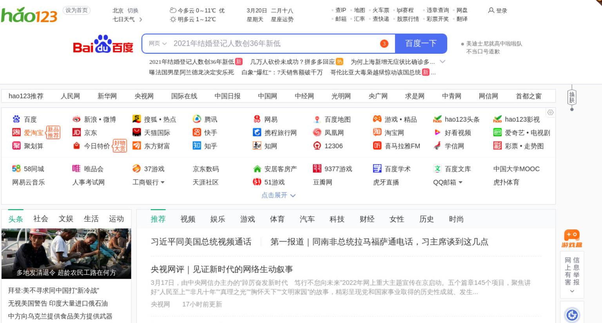The image size is (602, 323).
Task: Open the Baidu Maps pin icon 百度地图
Action: pos(317,119)
